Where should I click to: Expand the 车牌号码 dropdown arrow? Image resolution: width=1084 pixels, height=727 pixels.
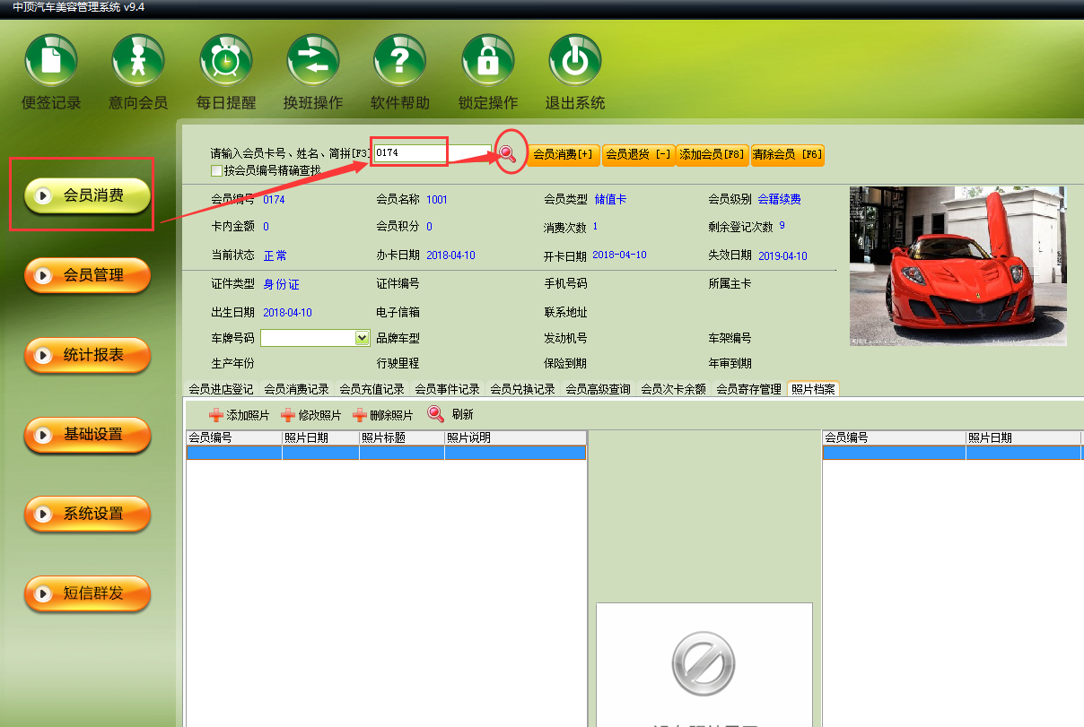[363, 338]
